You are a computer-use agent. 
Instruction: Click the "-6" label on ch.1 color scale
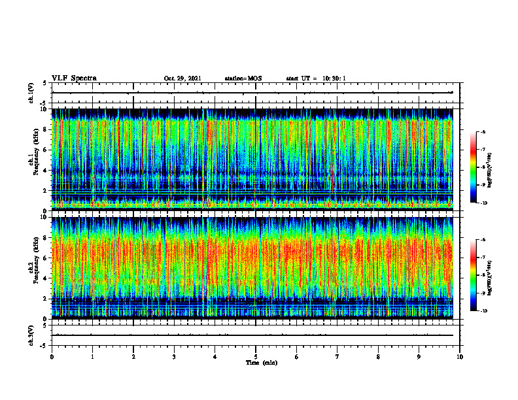coord(483,132)
